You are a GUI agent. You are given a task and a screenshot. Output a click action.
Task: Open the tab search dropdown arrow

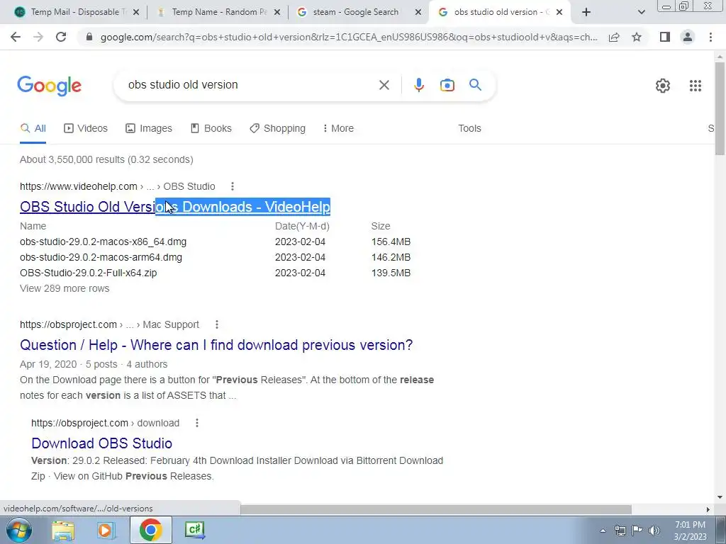coord(641,13)
